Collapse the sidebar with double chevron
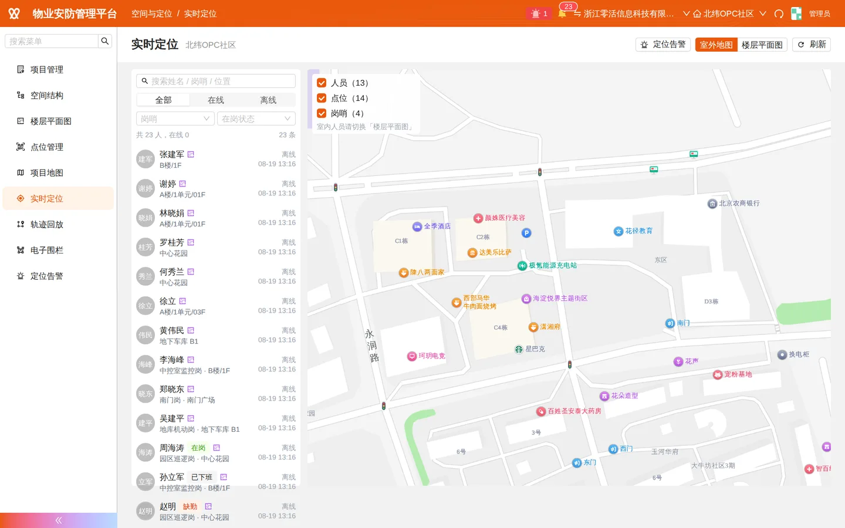The height and width of the screenshot is (528, 845). coord(58,520)
